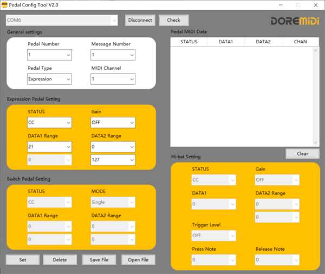Open the Expression Gain dropdown set to OFF
The height and width of the screenshot is (274, 325).
coord(113,123)
